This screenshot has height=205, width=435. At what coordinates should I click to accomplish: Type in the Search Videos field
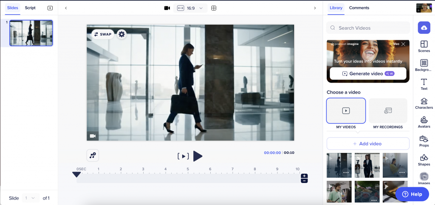(367, 28)
